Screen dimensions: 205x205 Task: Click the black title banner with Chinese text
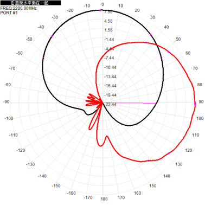point(30,3)
